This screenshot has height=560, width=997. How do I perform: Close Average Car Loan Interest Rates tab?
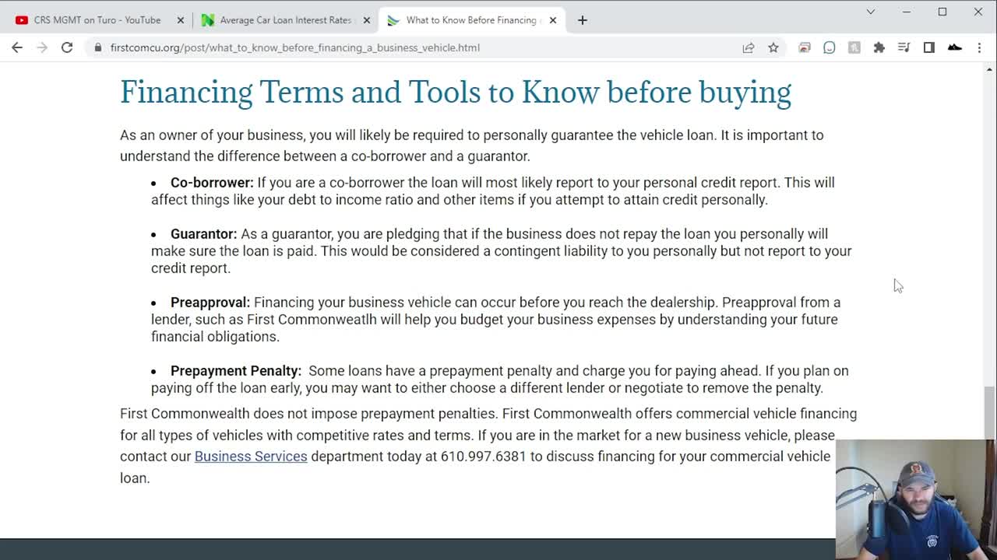coord(367,20)
